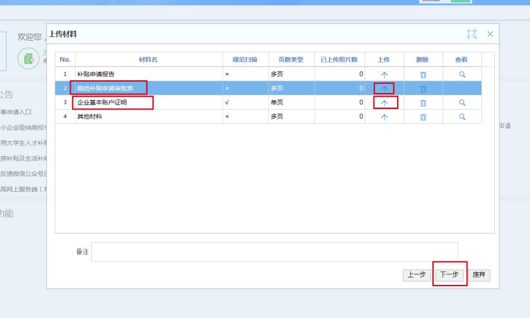Delete uploads in 其他材料 row
The image size is (530, 318).
[x=423, y=117]
